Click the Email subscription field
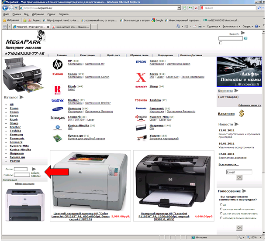This screenshot has height=241, width=266. coord(239,172)
